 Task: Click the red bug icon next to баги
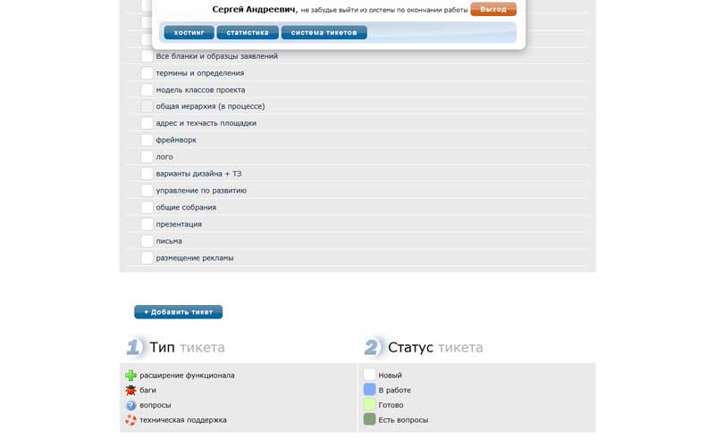pos(130,390)
